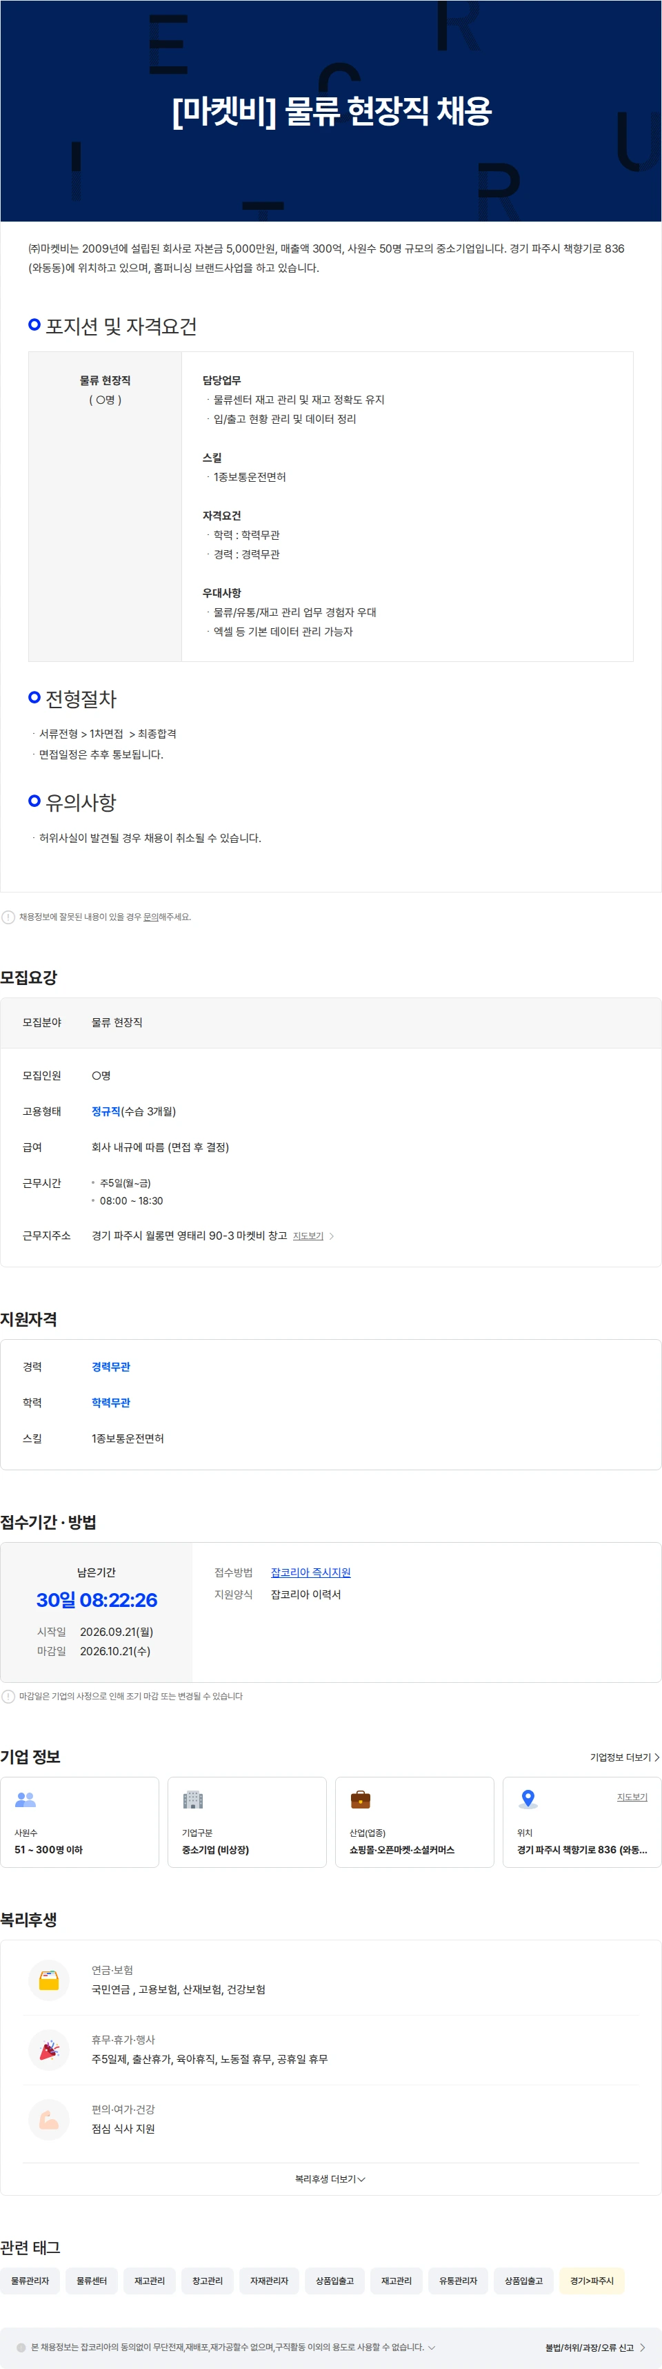Click 주5일제, 출산휴가, 육아휴직 benefits line
The width and height of the screenshot is (662, 2369).
[210, 2059]
